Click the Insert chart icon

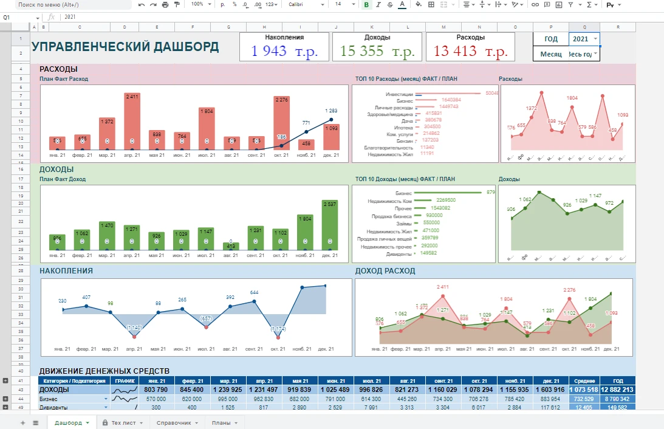561,5
